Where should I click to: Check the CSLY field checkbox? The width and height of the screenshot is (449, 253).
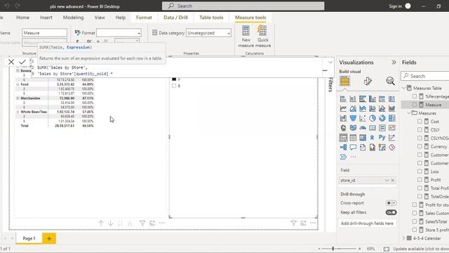pos(420,130)
